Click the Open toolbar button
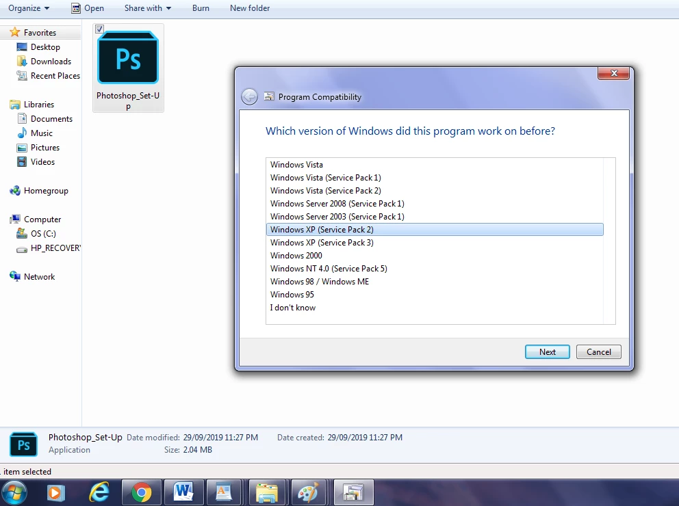Screen dimensions: 679x506 pos(88,8)
